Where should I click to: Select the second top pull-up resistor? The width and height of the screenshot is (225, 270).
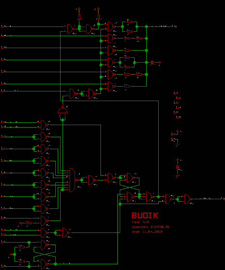coord(99,17)
